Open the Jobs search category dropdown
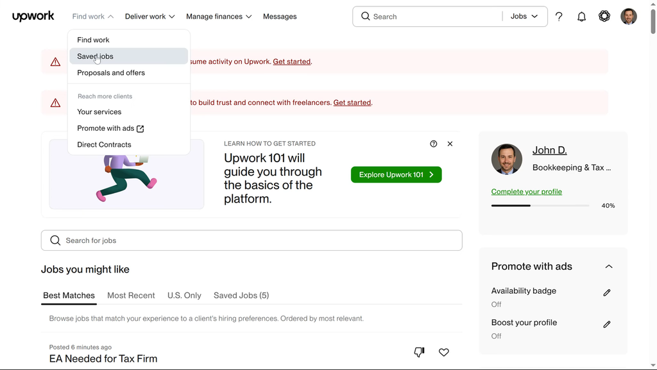657x370 pixels. (524, 17)
